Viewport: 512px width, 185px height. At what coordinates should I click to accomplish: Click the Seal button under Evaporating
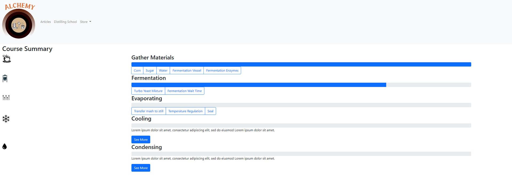(x=210, y=111)
